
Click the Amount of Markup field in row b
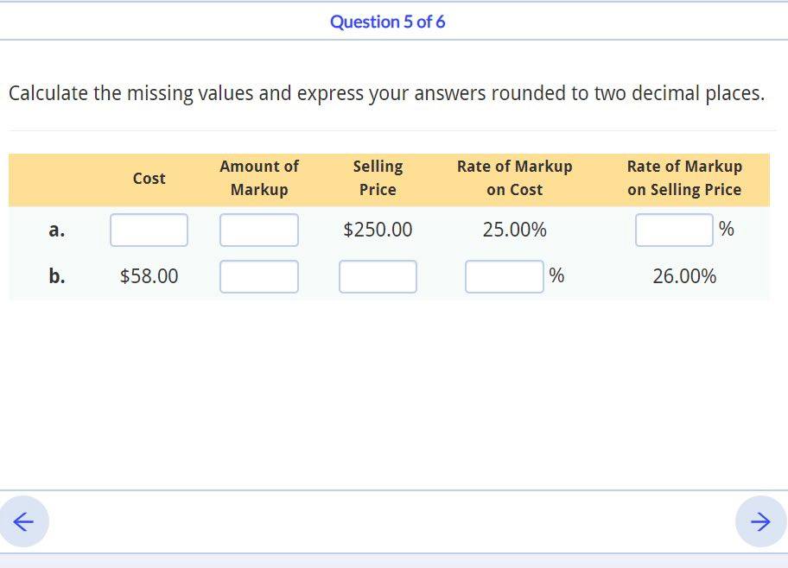258,276
